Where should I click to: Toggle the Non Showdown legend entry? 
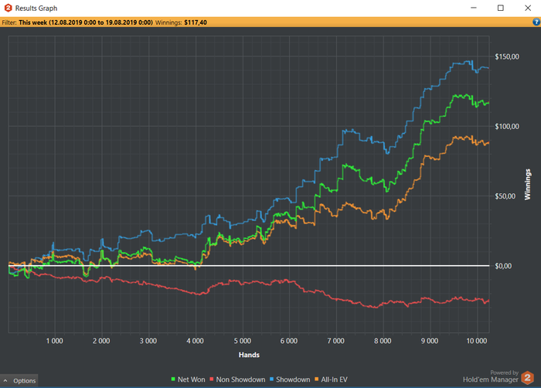pos(237,379)
